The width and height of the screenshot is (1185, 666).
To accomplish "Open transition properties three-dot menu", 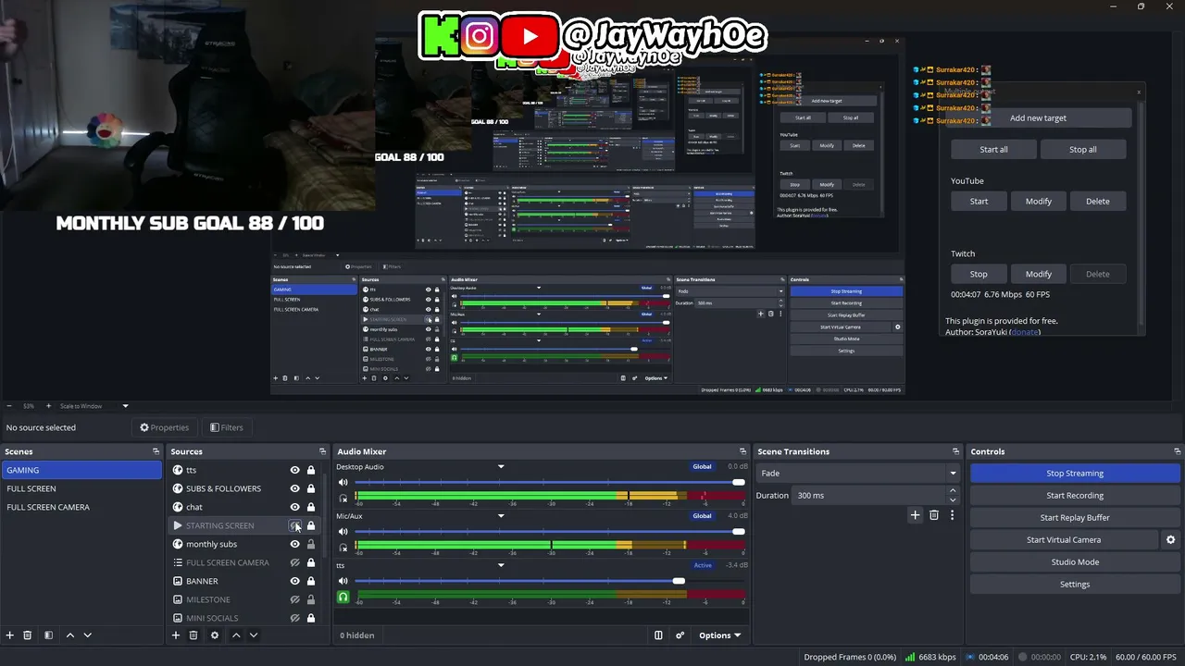I will coord(952,515).
